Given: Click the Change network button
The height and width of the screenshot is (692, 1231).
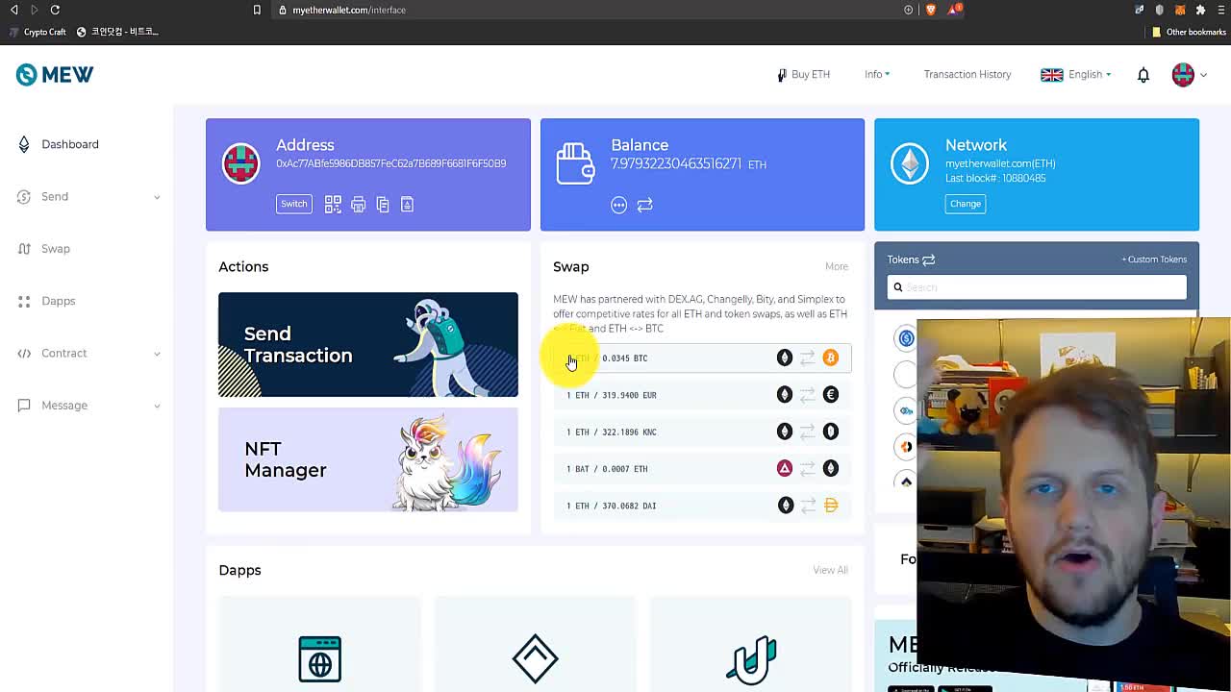Looking at the screenshot, I should coord(966,204).
